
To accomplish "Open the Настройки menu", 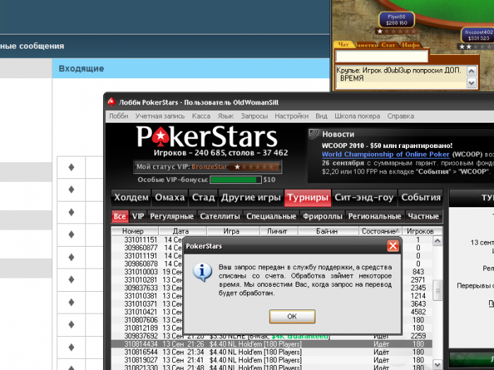I will click(291, 116).
